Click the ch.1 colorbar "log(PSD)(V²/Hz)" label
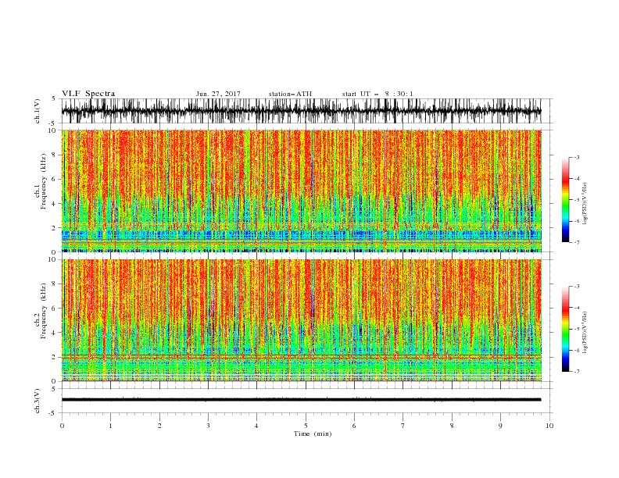 click(585, 204)
